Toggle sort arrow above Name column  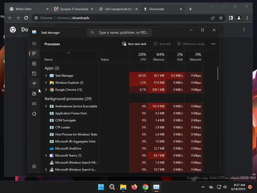69,53
